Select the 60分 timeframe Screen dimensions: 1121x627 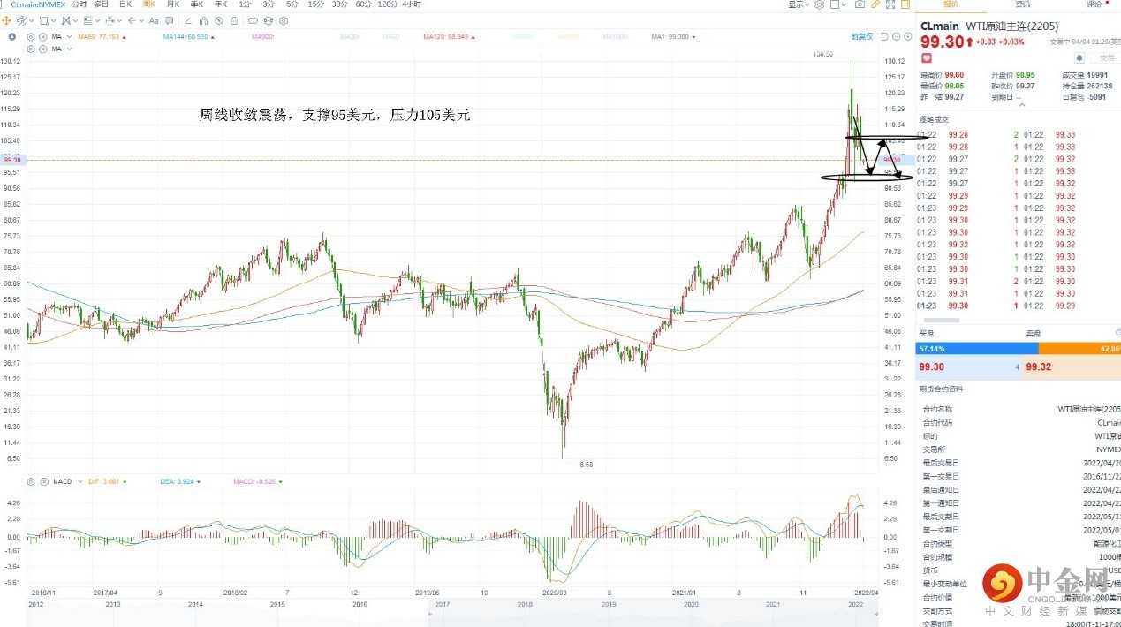(x=364, y=4)
